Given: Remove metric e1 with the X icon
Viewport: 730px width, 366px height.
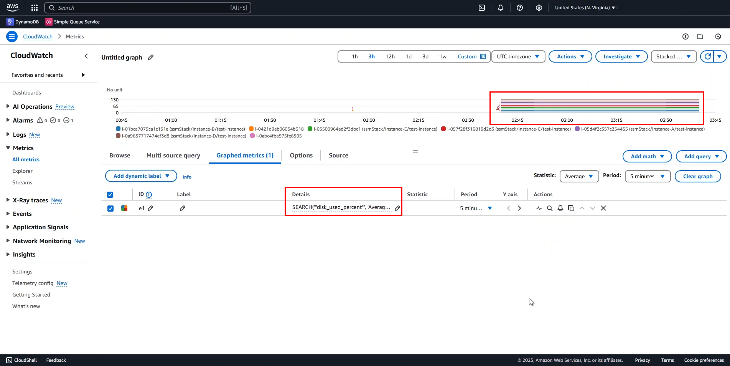Looking at the screenshot, I should click(x=603, y=208).
